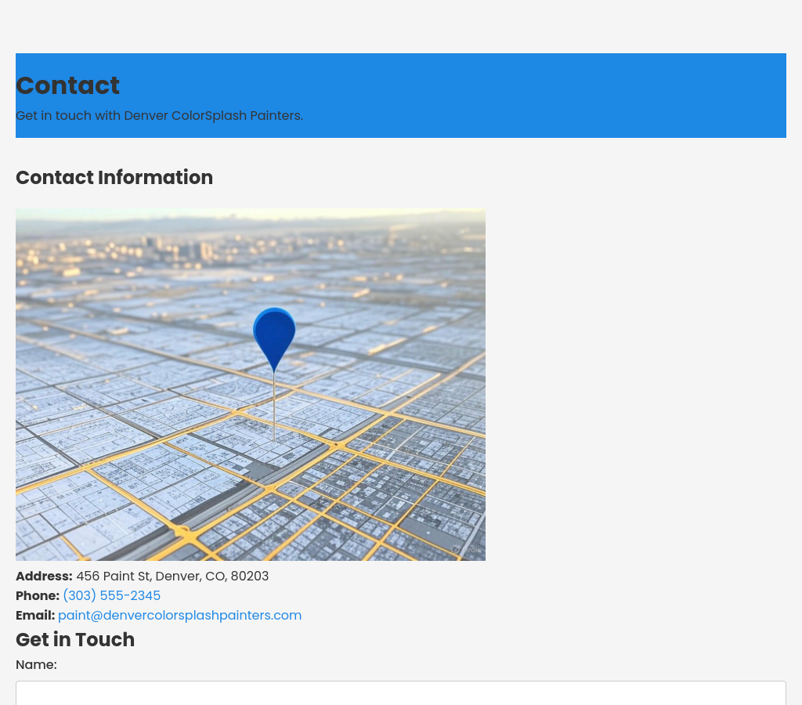Viewport: 802px width, 705px height.
Task: Click the "80203" zip code in address
Action: pos(250,577)
